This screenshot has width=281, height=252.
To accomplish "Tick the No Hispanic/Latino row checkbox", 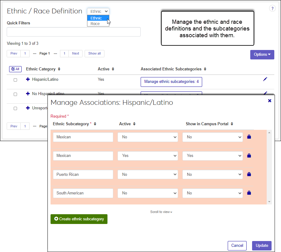I will [x=16, y=94].
